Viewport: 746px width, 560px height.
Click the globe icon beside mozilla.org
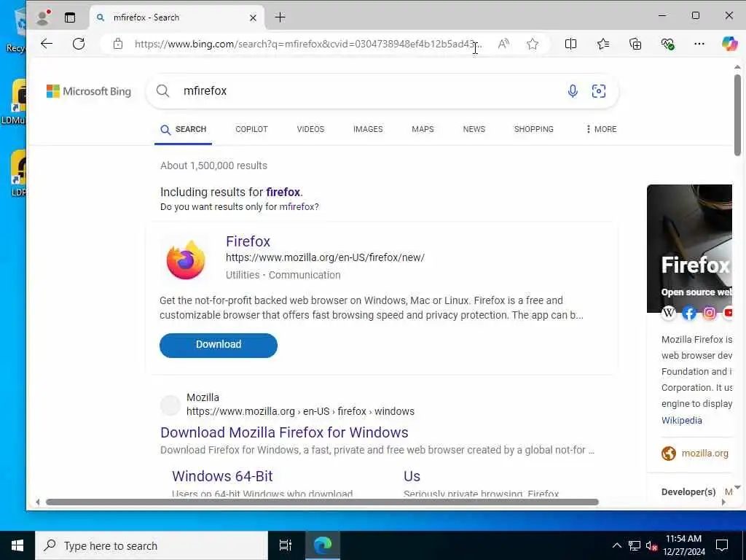[669, 454]
